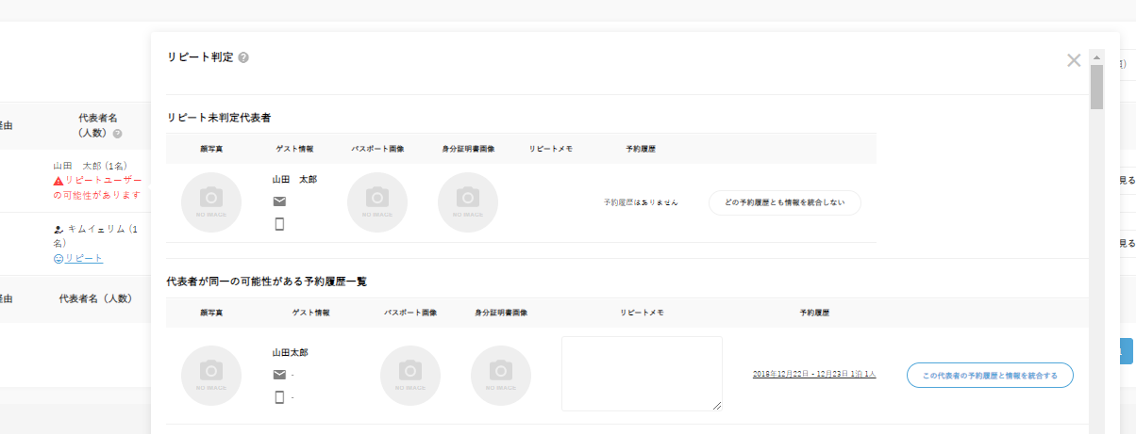Click the mail icon in the 予約履歴一覧 row
This screenshot has height=434, width=1136.
coord(279,375)
